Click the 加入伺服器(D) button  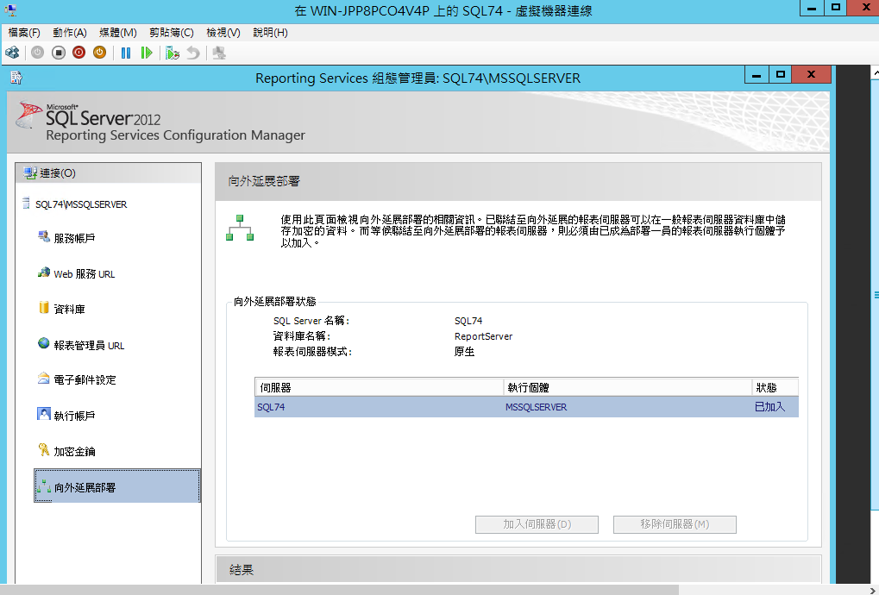537,524
